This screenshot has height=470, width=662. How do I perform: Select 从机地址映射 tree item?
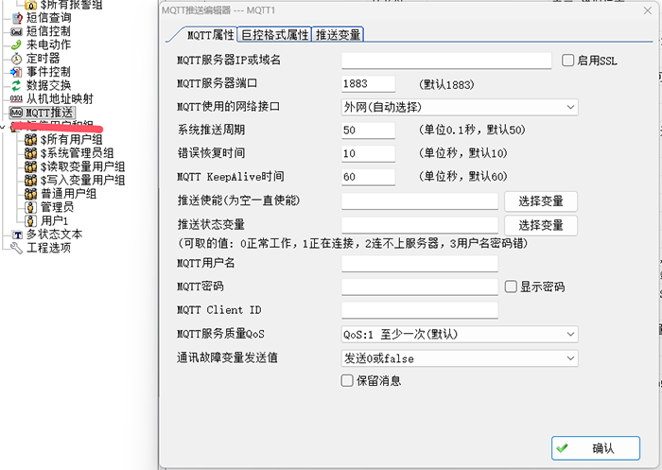[x=59, y=98]
